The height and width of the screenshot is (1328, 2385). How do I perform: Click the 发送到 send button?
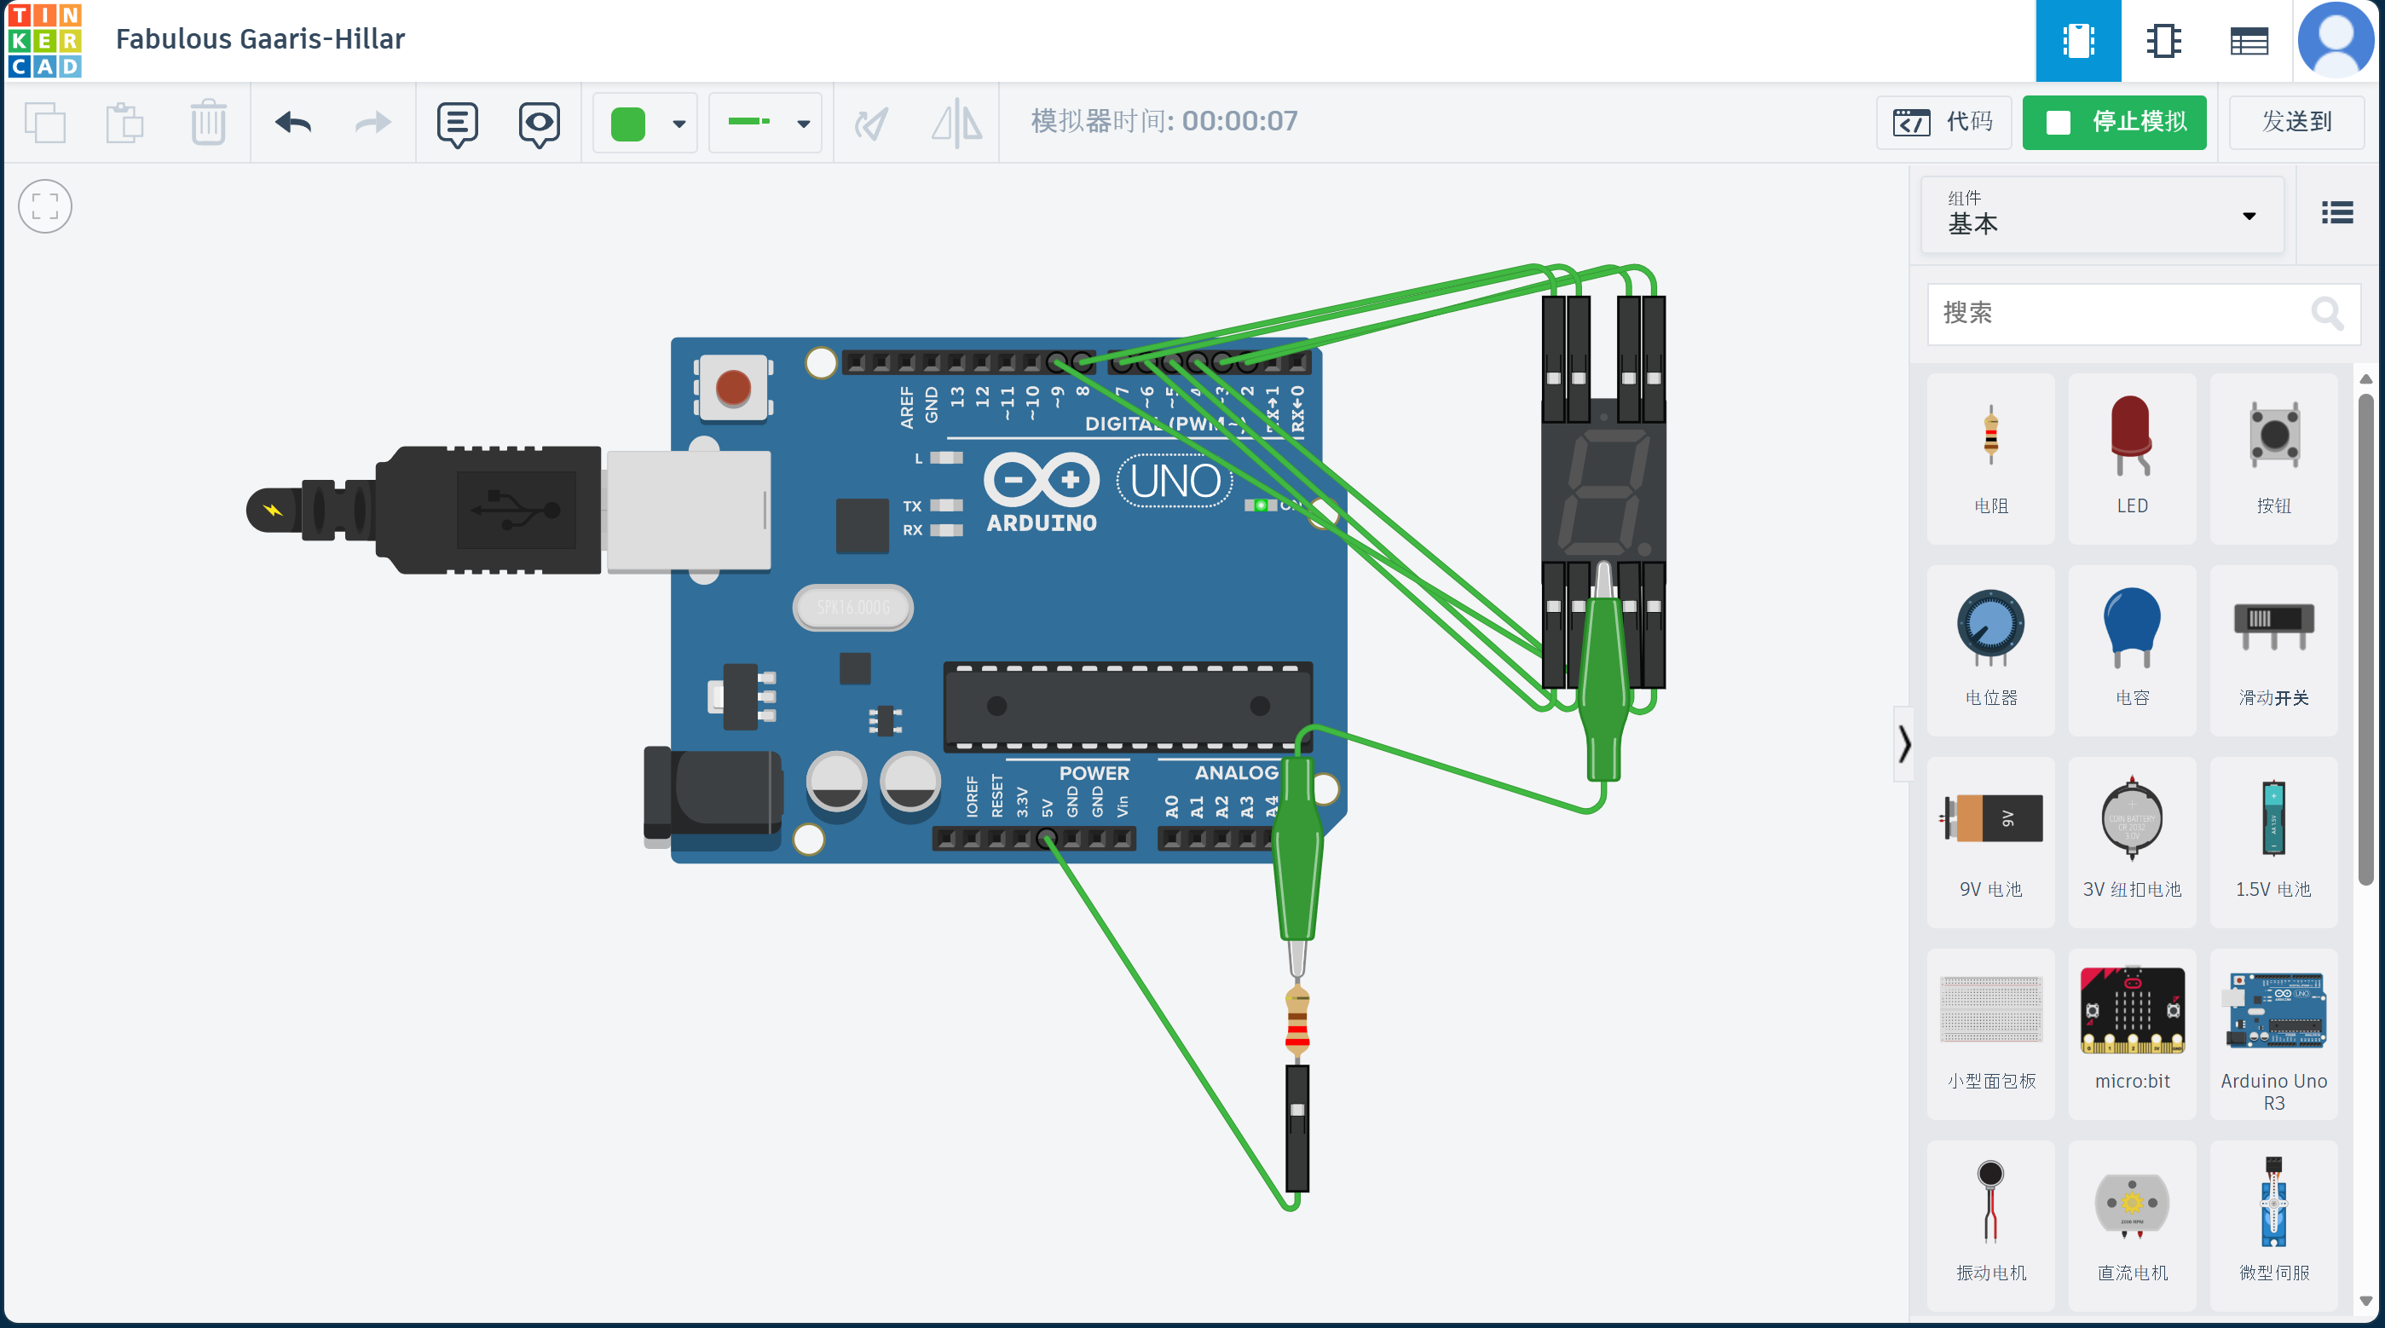click(x=2296, y=122)
